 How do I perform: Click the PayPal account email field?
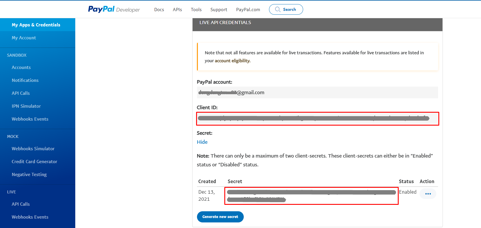click(x=317, y=92)
